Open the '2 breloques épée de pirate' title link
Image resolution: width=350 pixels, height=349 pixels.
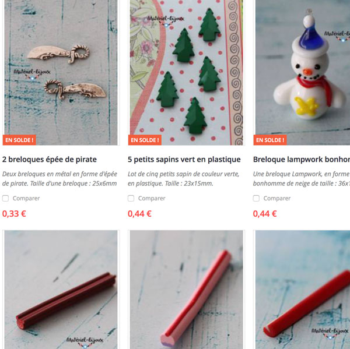coord(50,160)
